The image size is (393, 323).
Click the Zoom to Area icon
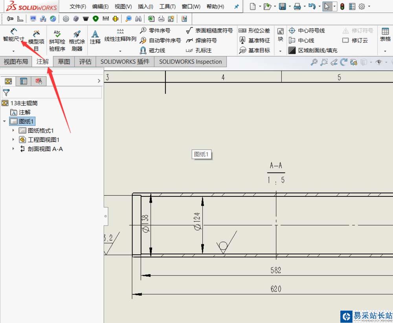coord(324,62)
